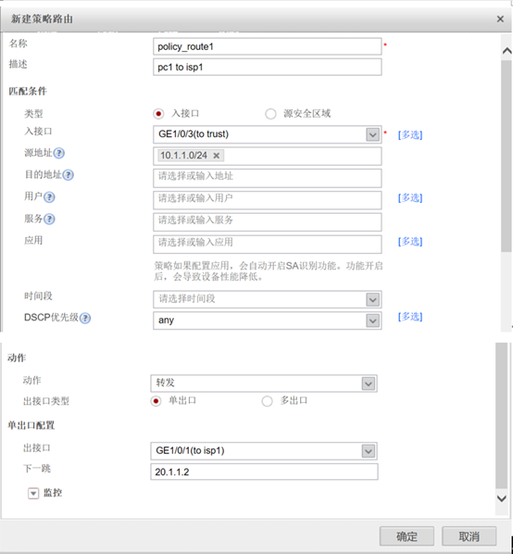Click the 匹配条件 section heading

click(x=28, y=91)
